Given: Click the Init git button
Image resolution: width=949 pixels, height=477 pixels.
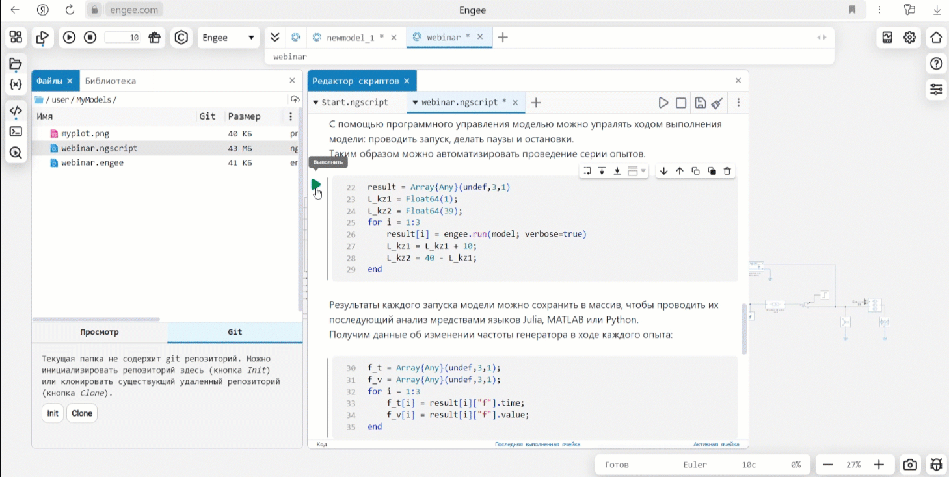Looking at the screenshot, I should click(53, 413).
